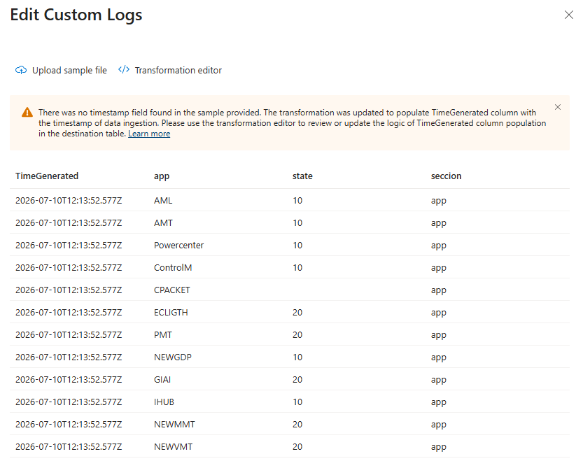Select the IHUB app cell
Viewport: 576px width, 461px height.
(x=164, y=402)
